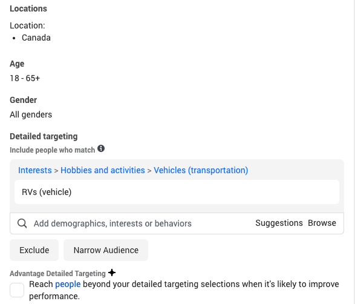This screenshot has width=355, height=304.
Task: Open Hobbies and activities breadcrumb link
Action: coord(103,170)
